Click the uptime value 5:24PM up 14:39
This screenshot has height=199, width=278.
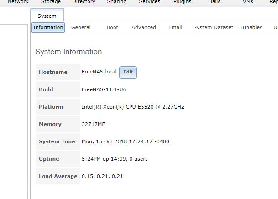click(x=115, y=159)
